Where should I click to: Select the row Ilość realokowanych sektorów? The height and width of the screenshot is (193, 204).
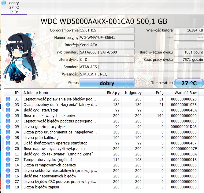[x=101, y=116]
